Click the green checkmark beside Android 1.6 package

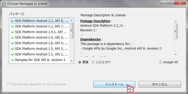click(13, 43)
